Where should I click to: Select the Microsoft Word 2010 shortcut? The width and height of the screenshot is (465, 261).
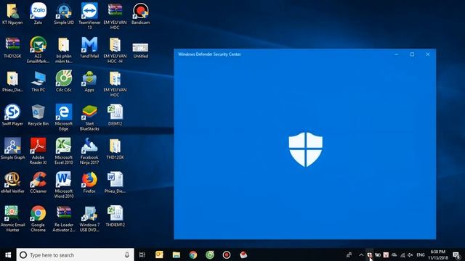coord(64,185)
